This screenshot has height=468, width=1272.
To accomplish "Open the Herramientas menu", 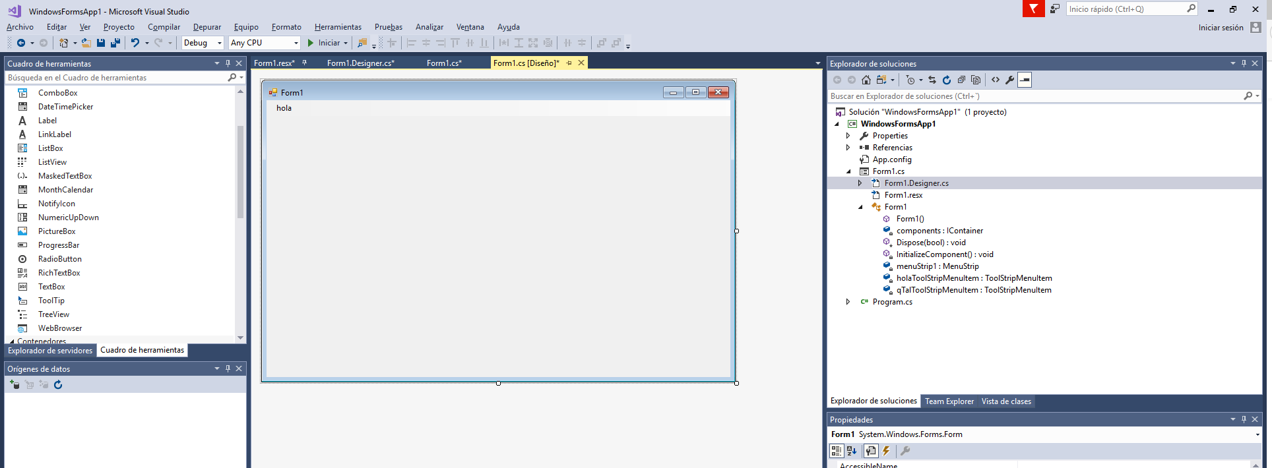I will coord(338,27).
